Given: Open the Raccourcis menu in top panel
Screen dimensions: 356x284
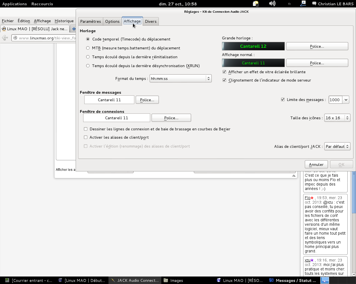Looking at the screenshot, I should (42, 4).
